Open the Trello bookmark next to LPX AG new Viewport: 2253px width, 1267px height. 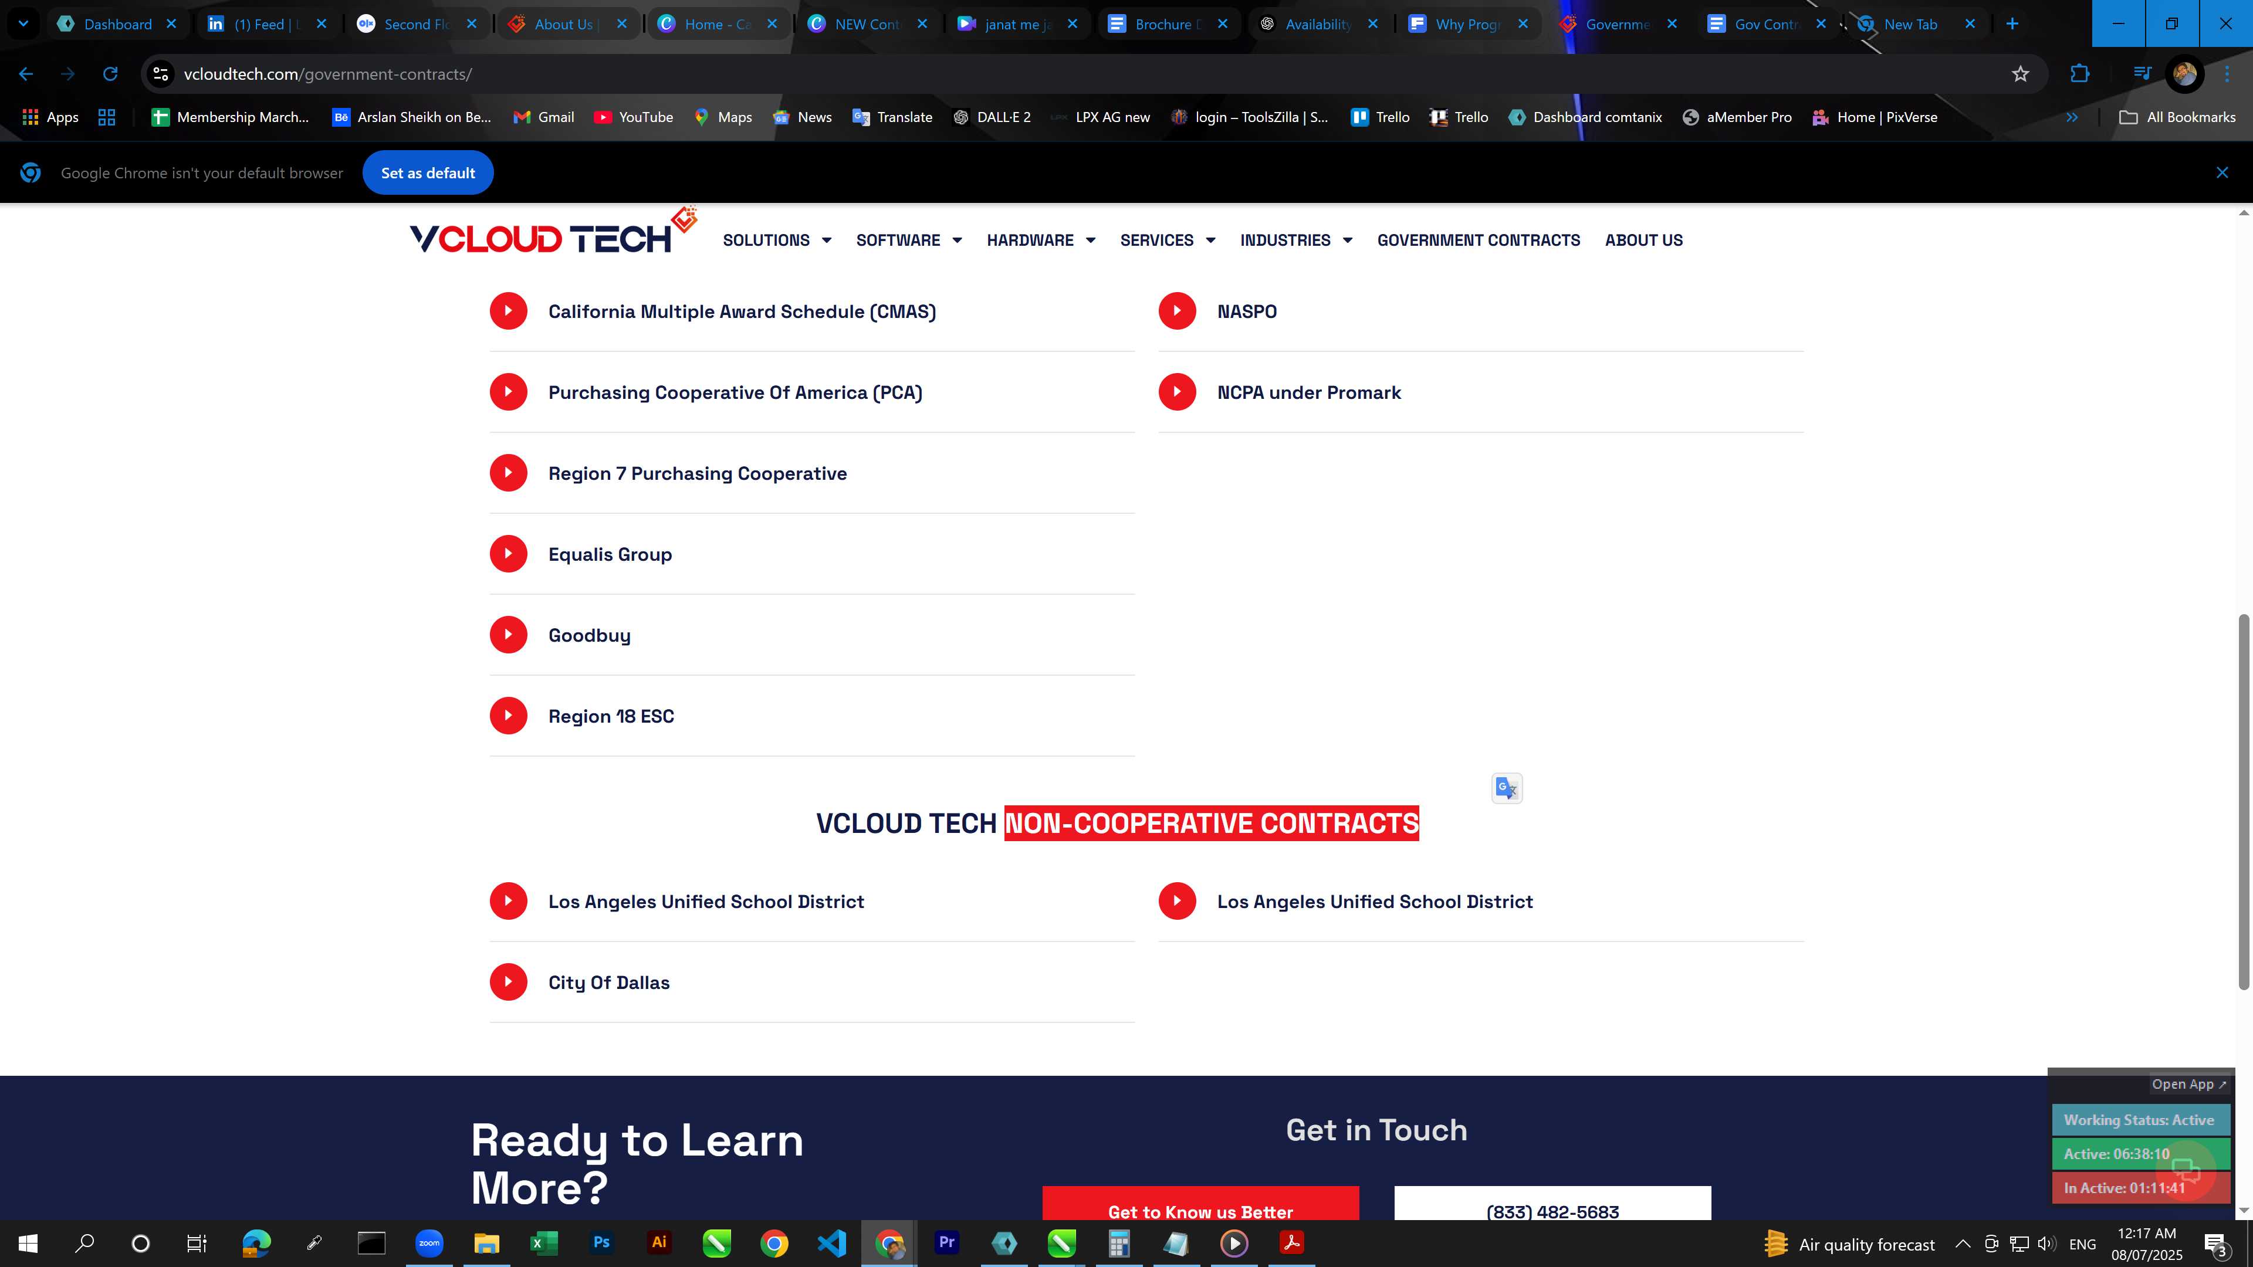point(1380,117)
